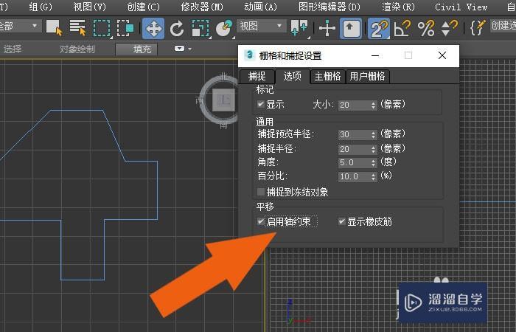This screenshot has height=332, width=516.
Task: Click the 选择 ribbon tab
Action: 13,49
